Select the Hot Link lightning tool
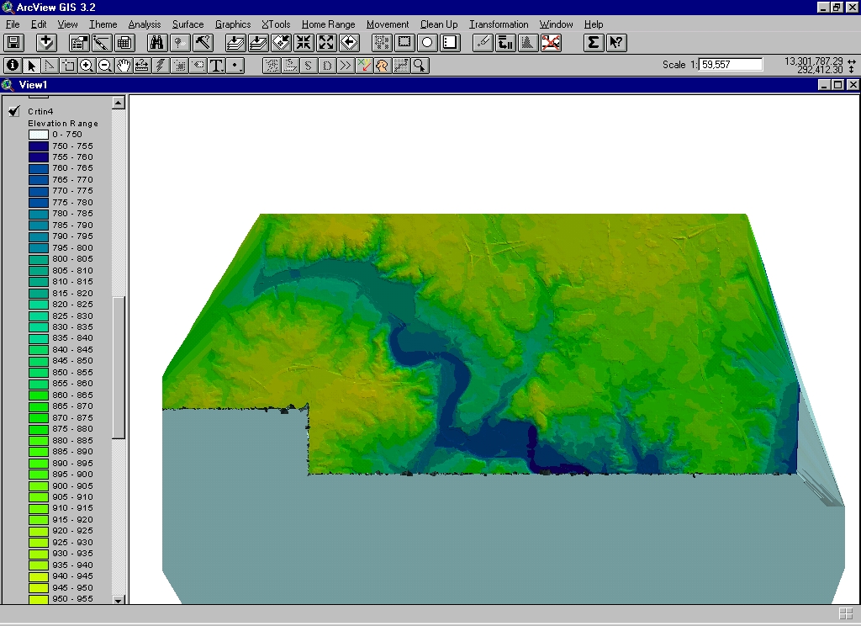The image size is (861, 626). pyautogui.click(x=161, y=66)
